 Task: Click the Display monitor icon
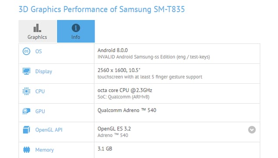(26, 71)
